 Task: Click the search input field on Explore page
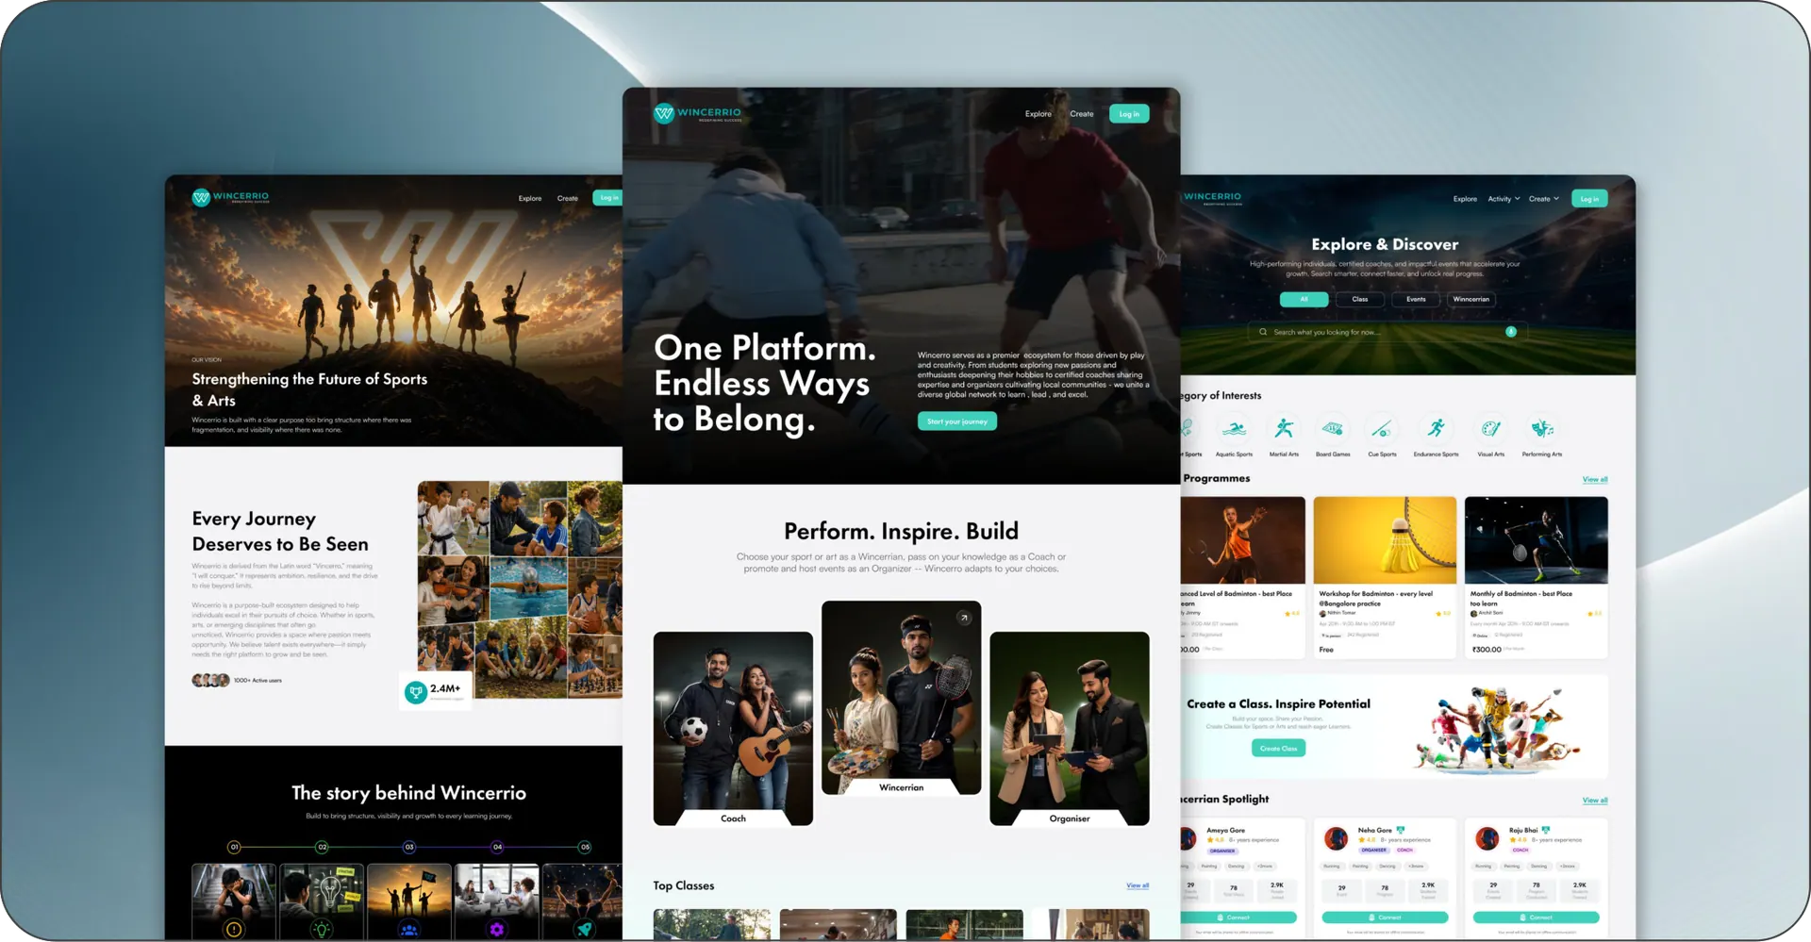point(1387,332)
